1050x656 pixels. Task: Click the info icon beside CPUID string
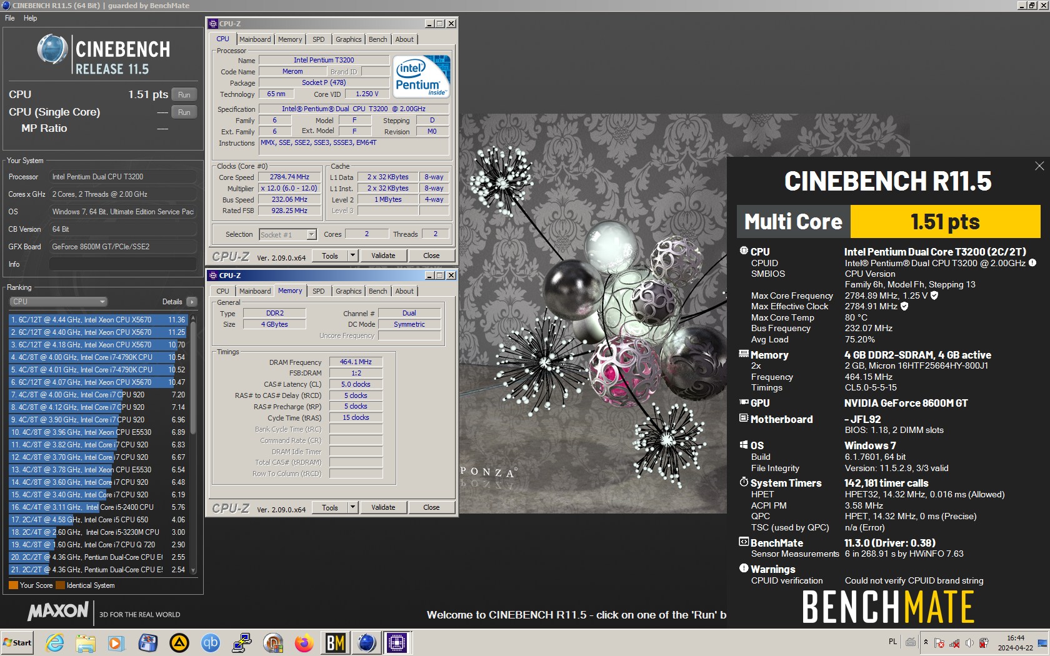pos(1032,263)
